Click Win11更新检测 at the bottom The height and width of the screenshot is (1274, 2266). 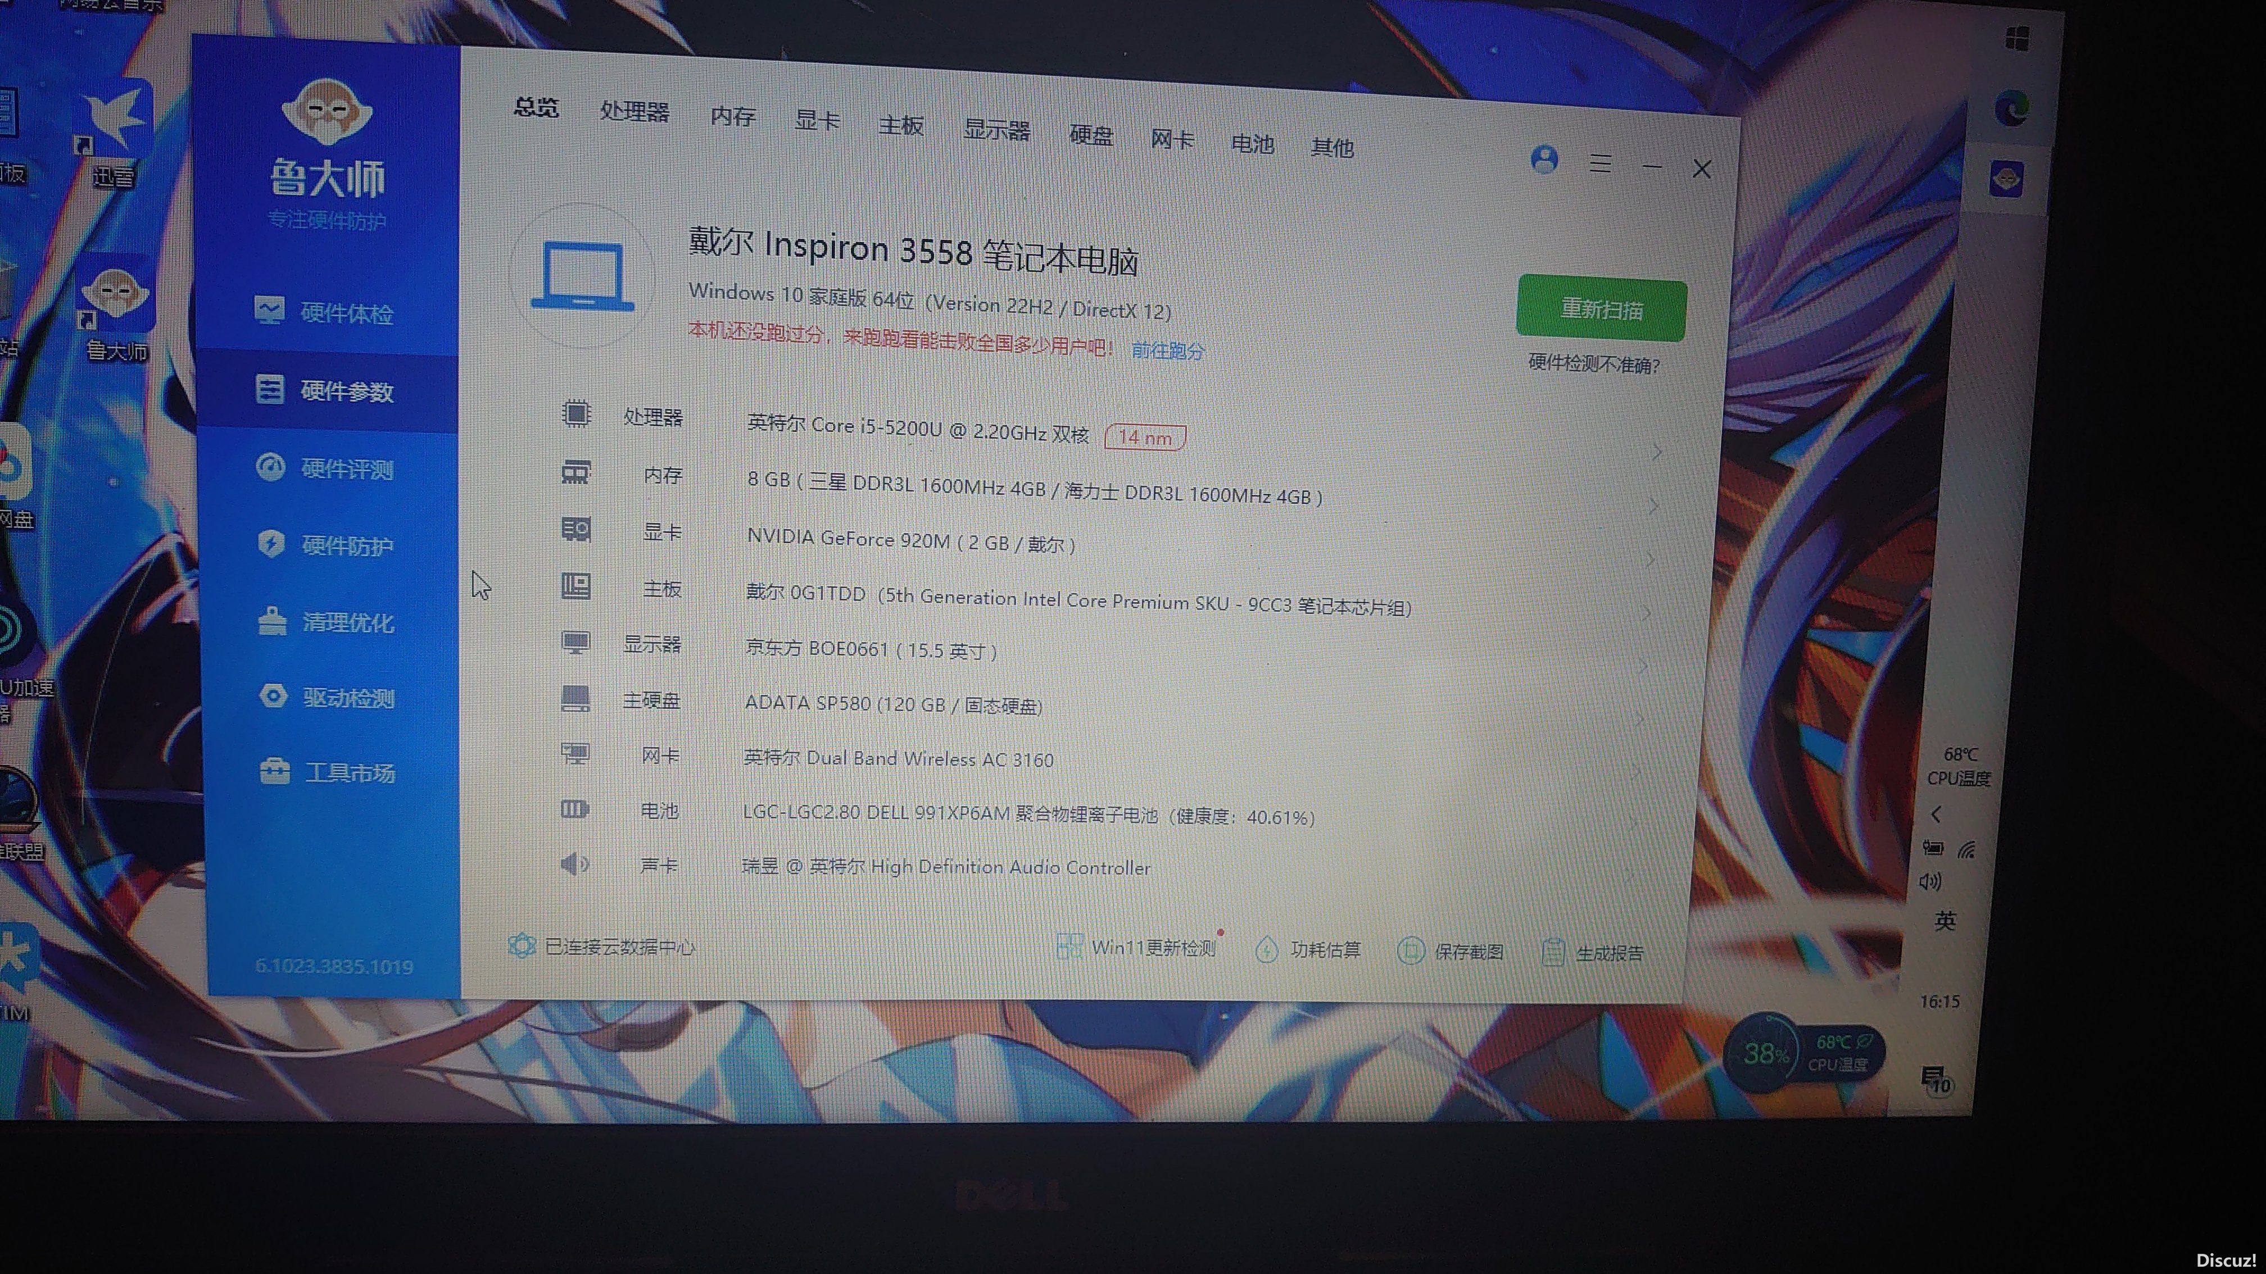click(x=1136, y=947)
